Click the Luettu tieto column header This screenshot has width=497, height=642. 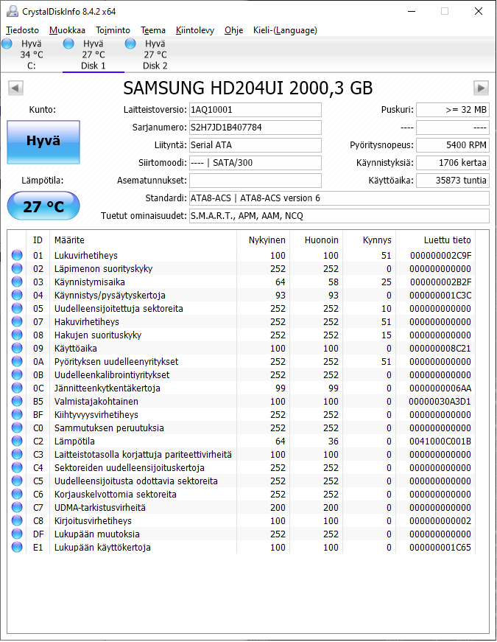point(435,240)
